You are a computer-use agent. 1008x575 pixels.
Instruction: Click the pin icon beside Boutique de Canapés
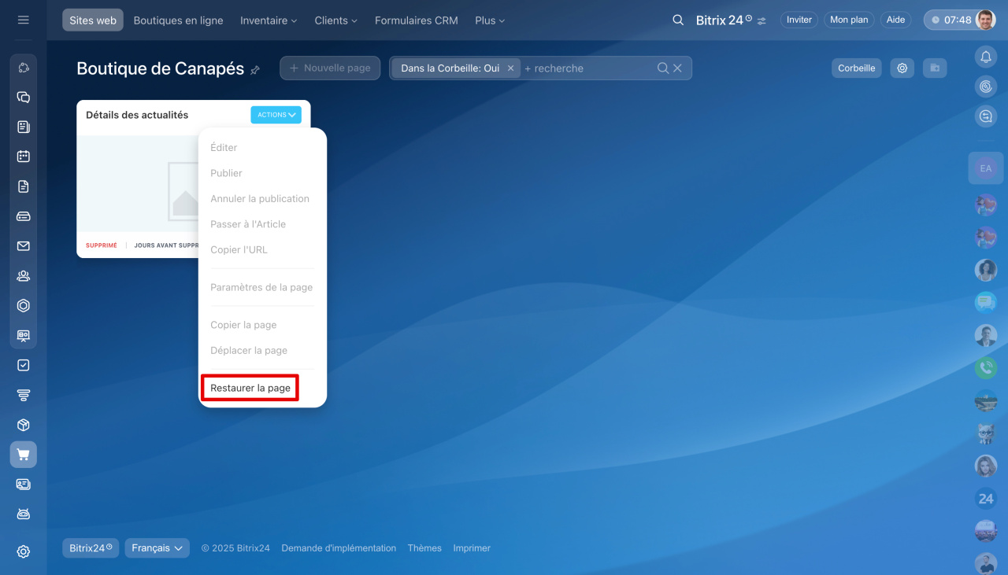click(255, 70)
